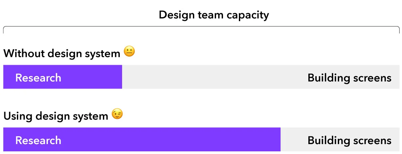Click the long purple Research bar segment
The height and width of the screenshot is (154, 402).
point(142,139)
